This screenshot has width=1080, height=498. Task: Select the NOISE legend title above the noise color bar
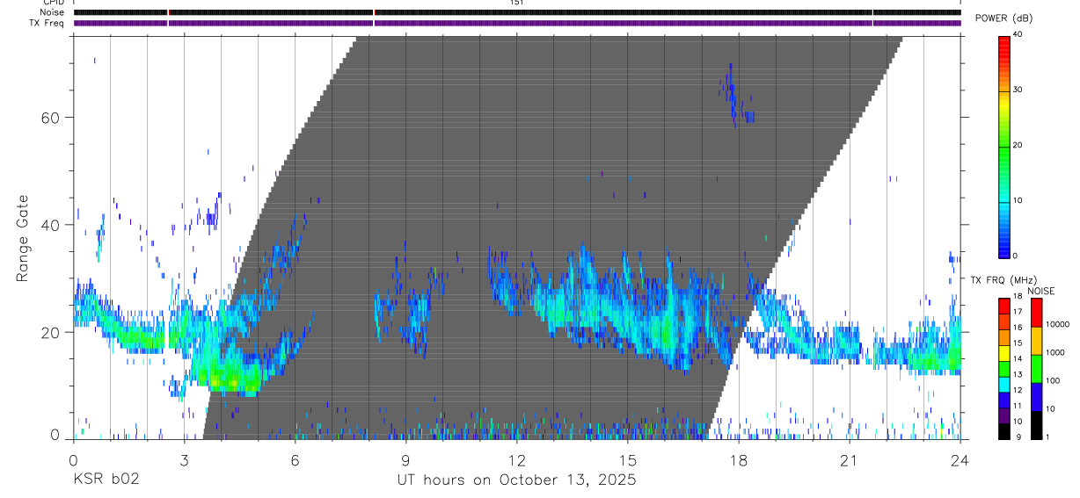[x=1040, y=291]
